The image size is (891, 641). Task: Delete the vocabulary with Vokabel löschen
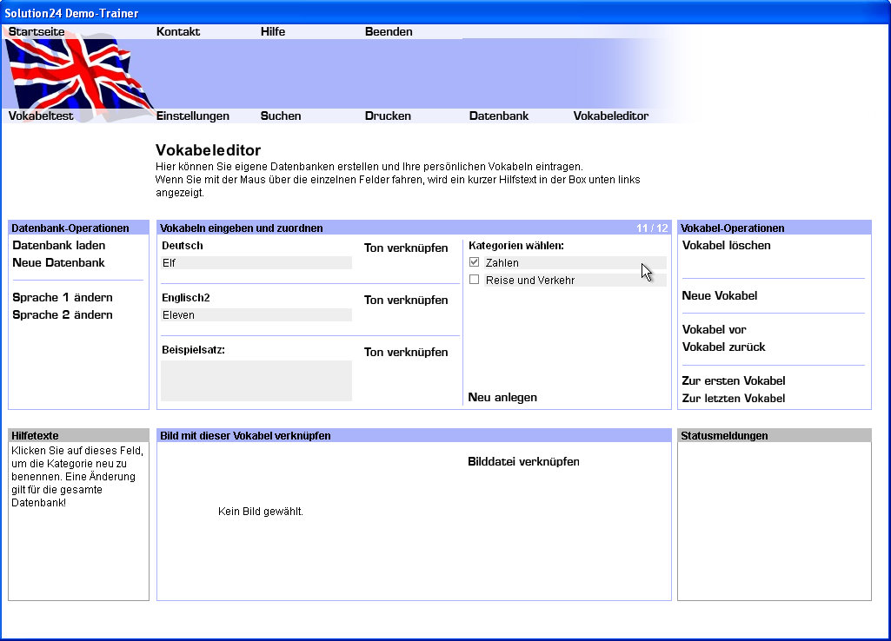(726, 245)
